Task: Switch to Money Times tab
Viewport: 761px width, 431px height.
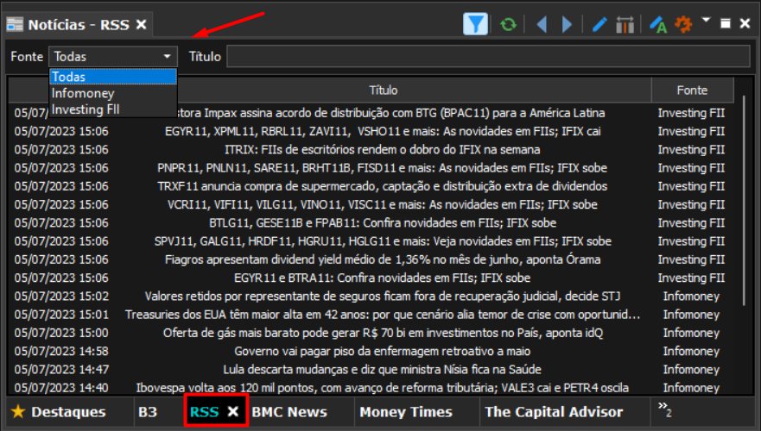Action: [406, 412]
